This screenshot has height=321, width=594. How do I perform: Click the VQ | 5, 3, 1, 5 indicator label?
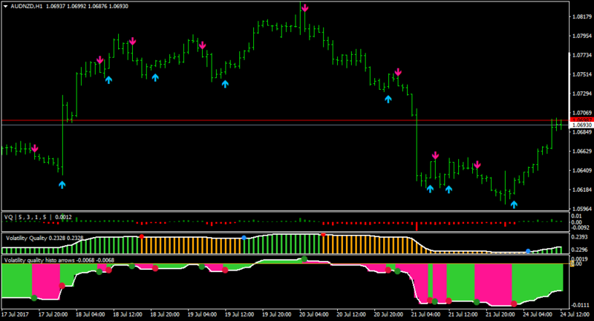click(x=38, y=217)
